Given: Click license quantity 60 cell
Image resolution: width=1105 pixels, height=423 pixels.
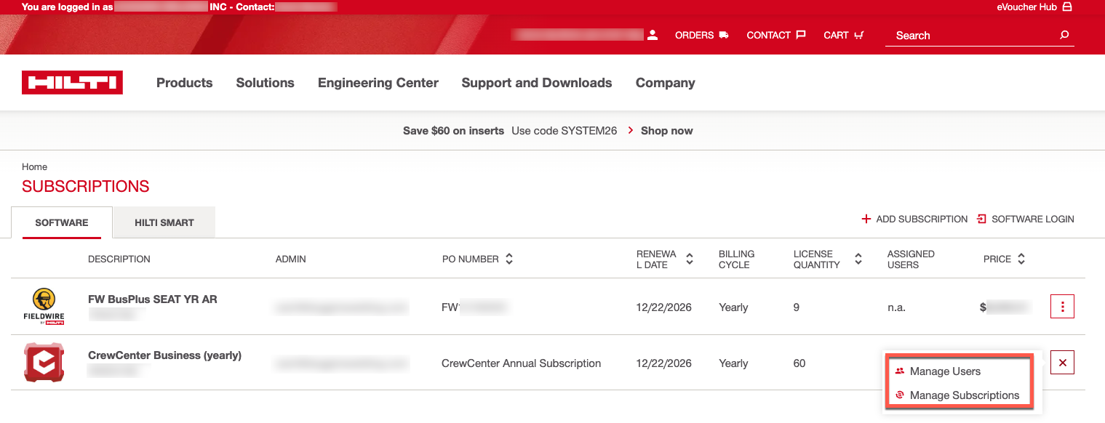Looking at the screenshot, I should [799, 363].
